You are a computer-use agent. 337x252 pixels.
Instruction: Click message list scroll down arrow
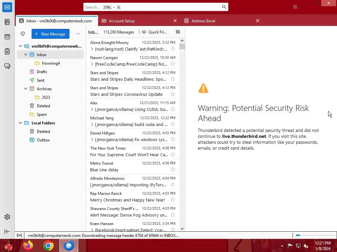tap(182, 229)
